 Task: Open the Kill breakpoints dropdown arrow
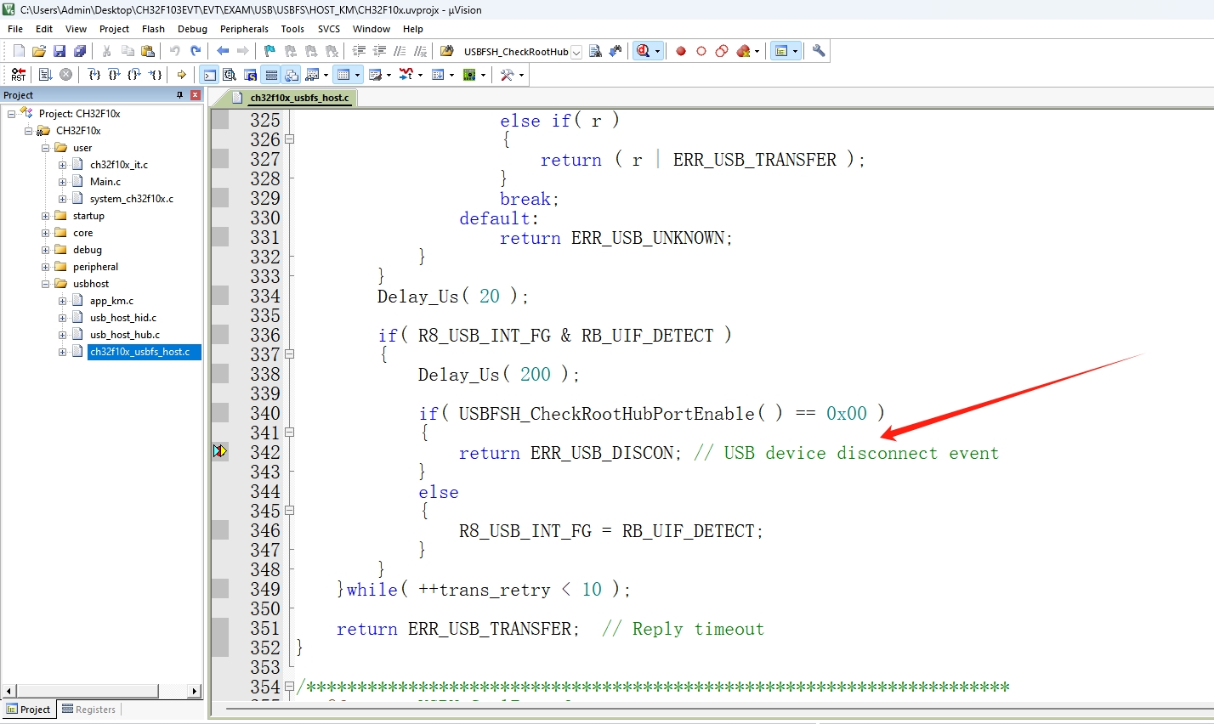coord(757,51)
